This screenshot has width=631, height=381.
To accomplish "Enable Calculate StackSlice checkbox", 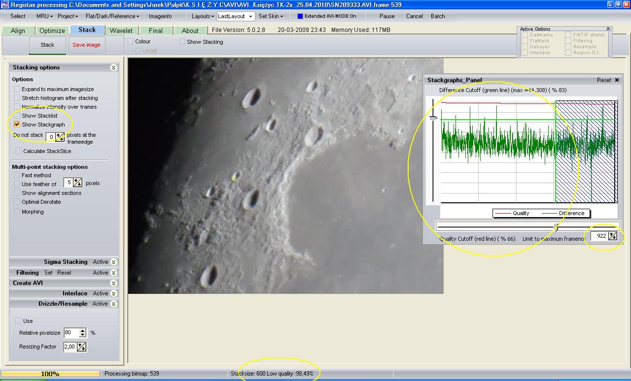I will click(19, 151).
